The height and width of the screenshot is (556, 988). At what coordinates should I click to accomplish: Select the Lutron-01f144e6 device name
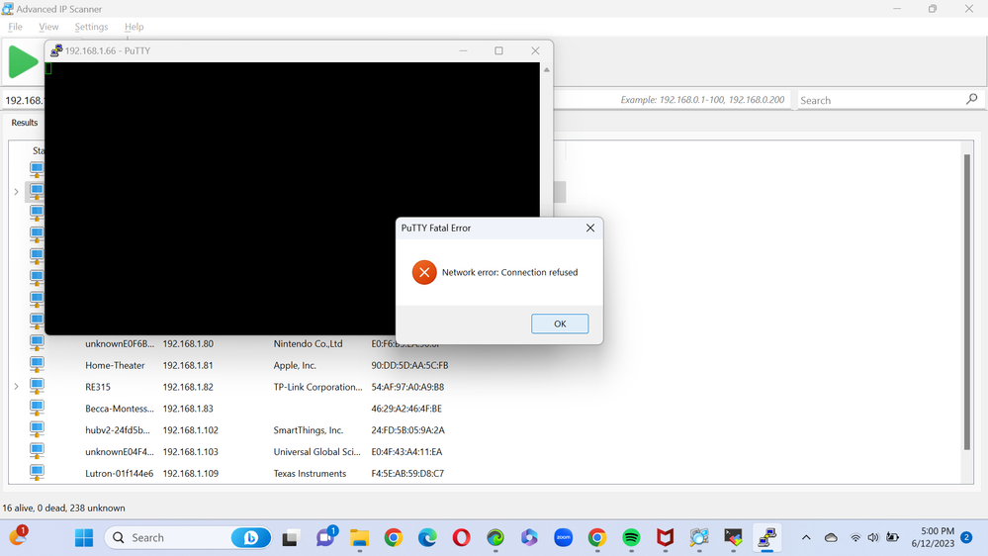tap(119, 474)
